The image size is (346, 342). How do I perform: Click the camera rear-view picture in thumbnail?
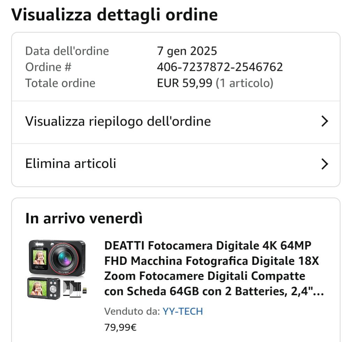pos(44,288)
